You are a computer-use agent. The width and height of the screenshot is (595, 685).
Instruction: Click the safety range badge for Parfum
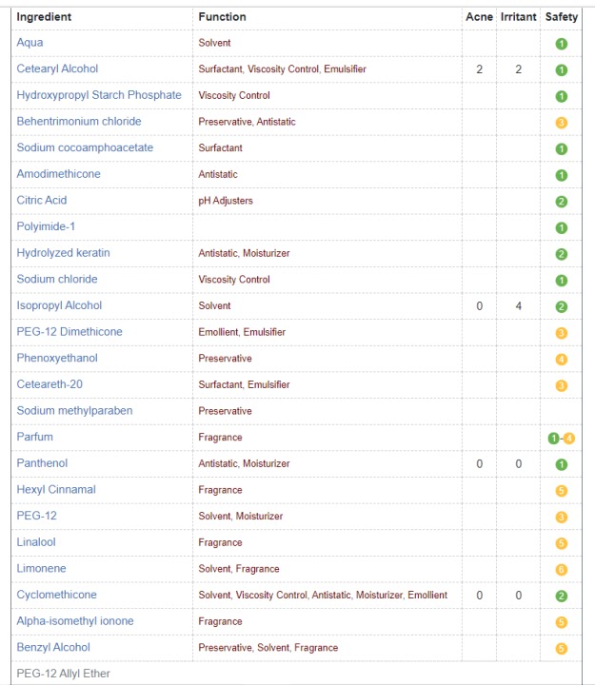tap(562, 439)
